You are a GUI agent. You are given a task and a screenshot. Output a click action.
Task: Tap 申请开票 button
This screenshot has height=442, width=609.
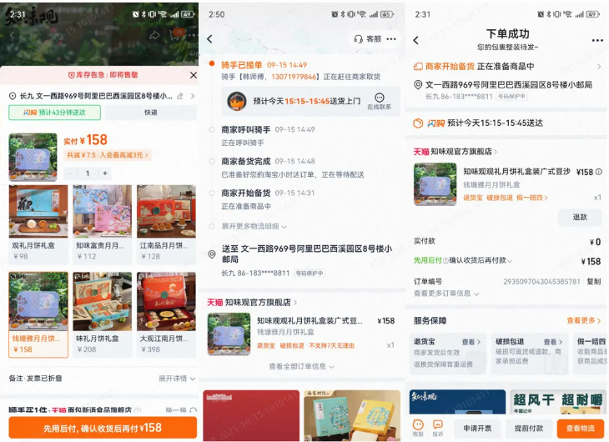[x=477, y=429]
